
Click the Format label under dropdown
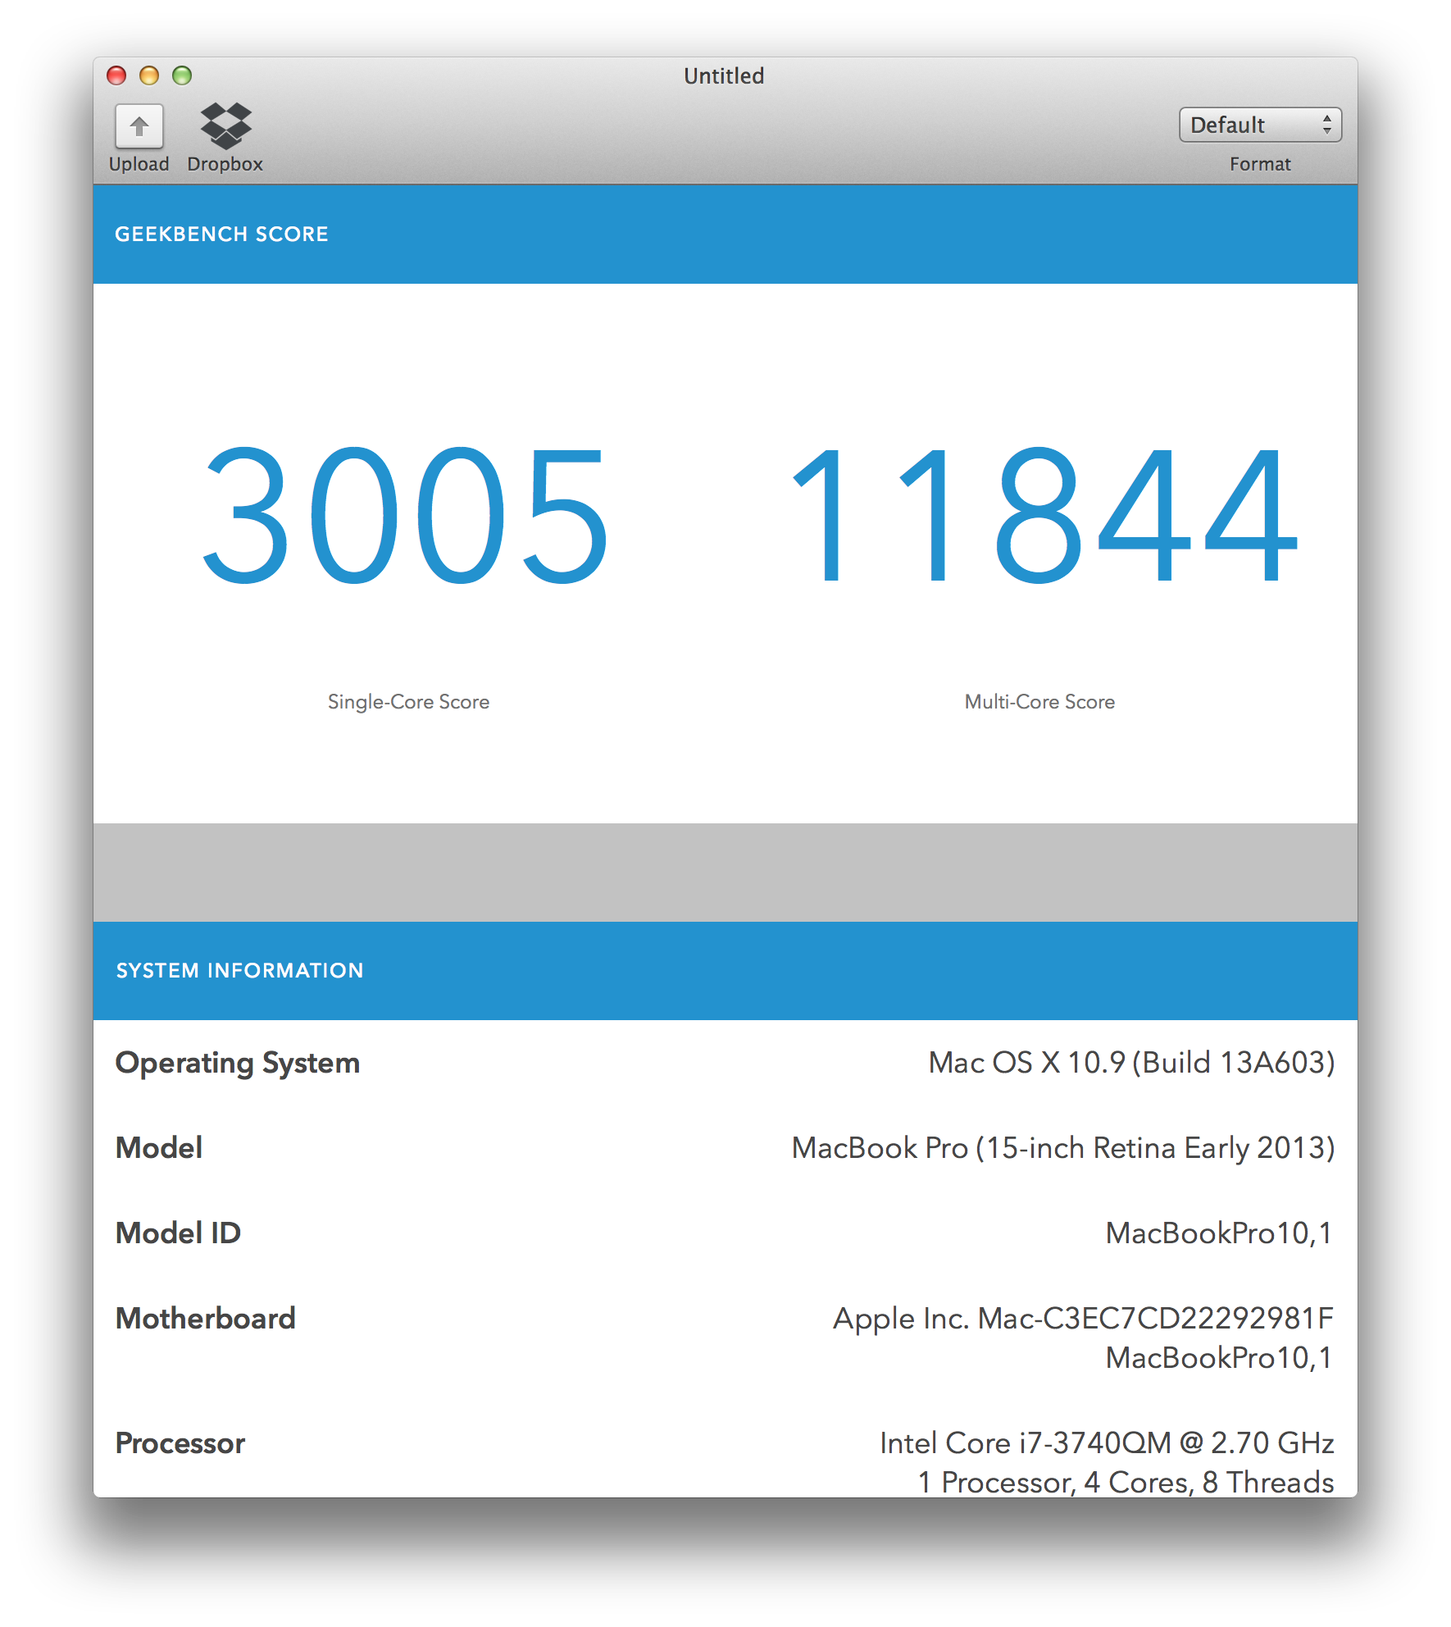pos(1260,164)
